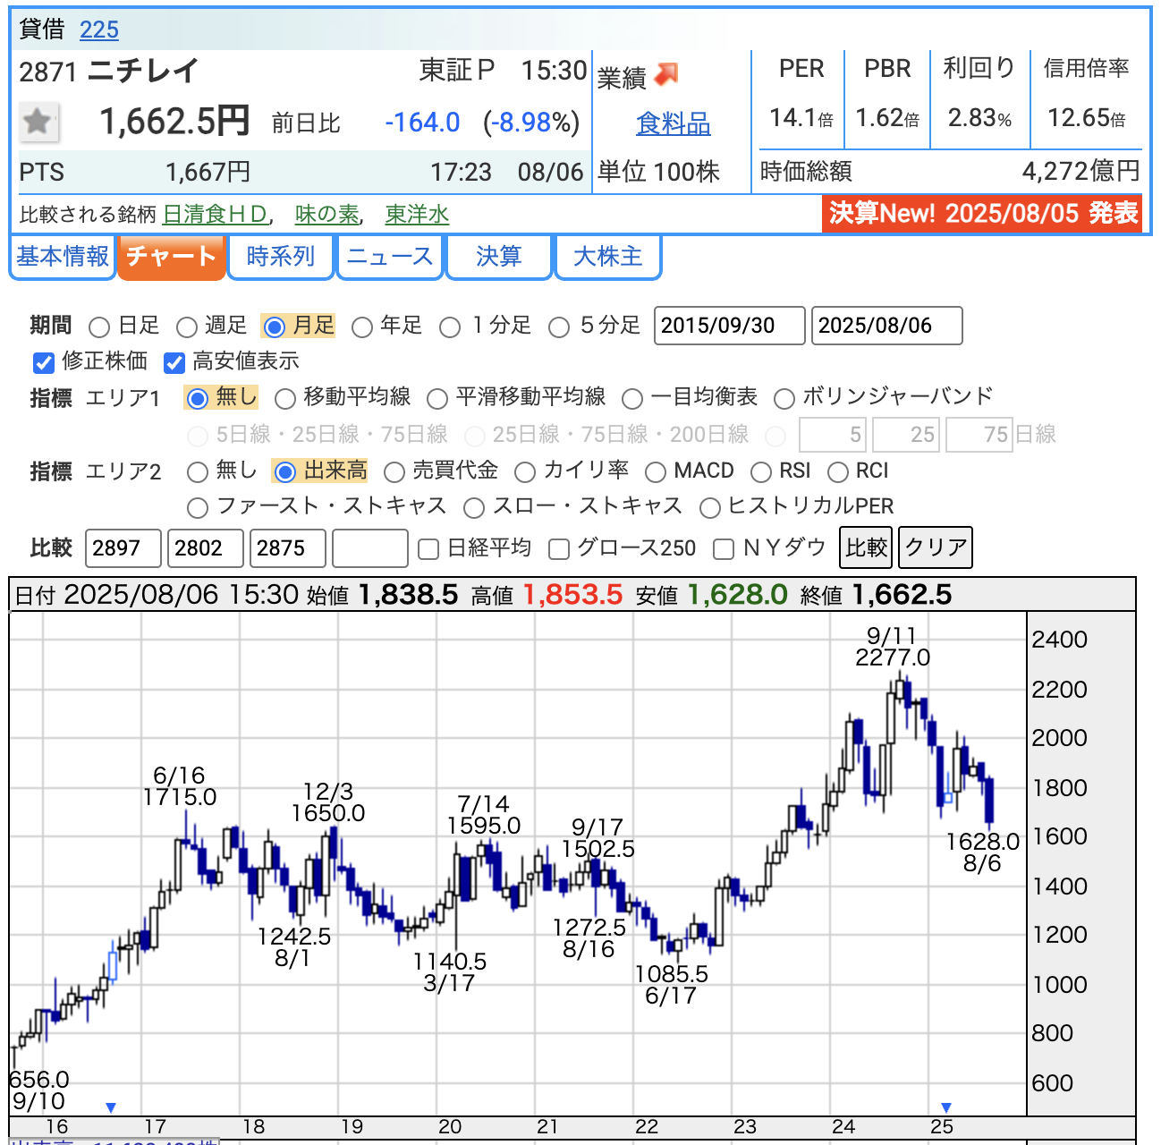Enable 日経平均 comparison checkbox
1161x1145 pixels.
[x=428, y=548]
